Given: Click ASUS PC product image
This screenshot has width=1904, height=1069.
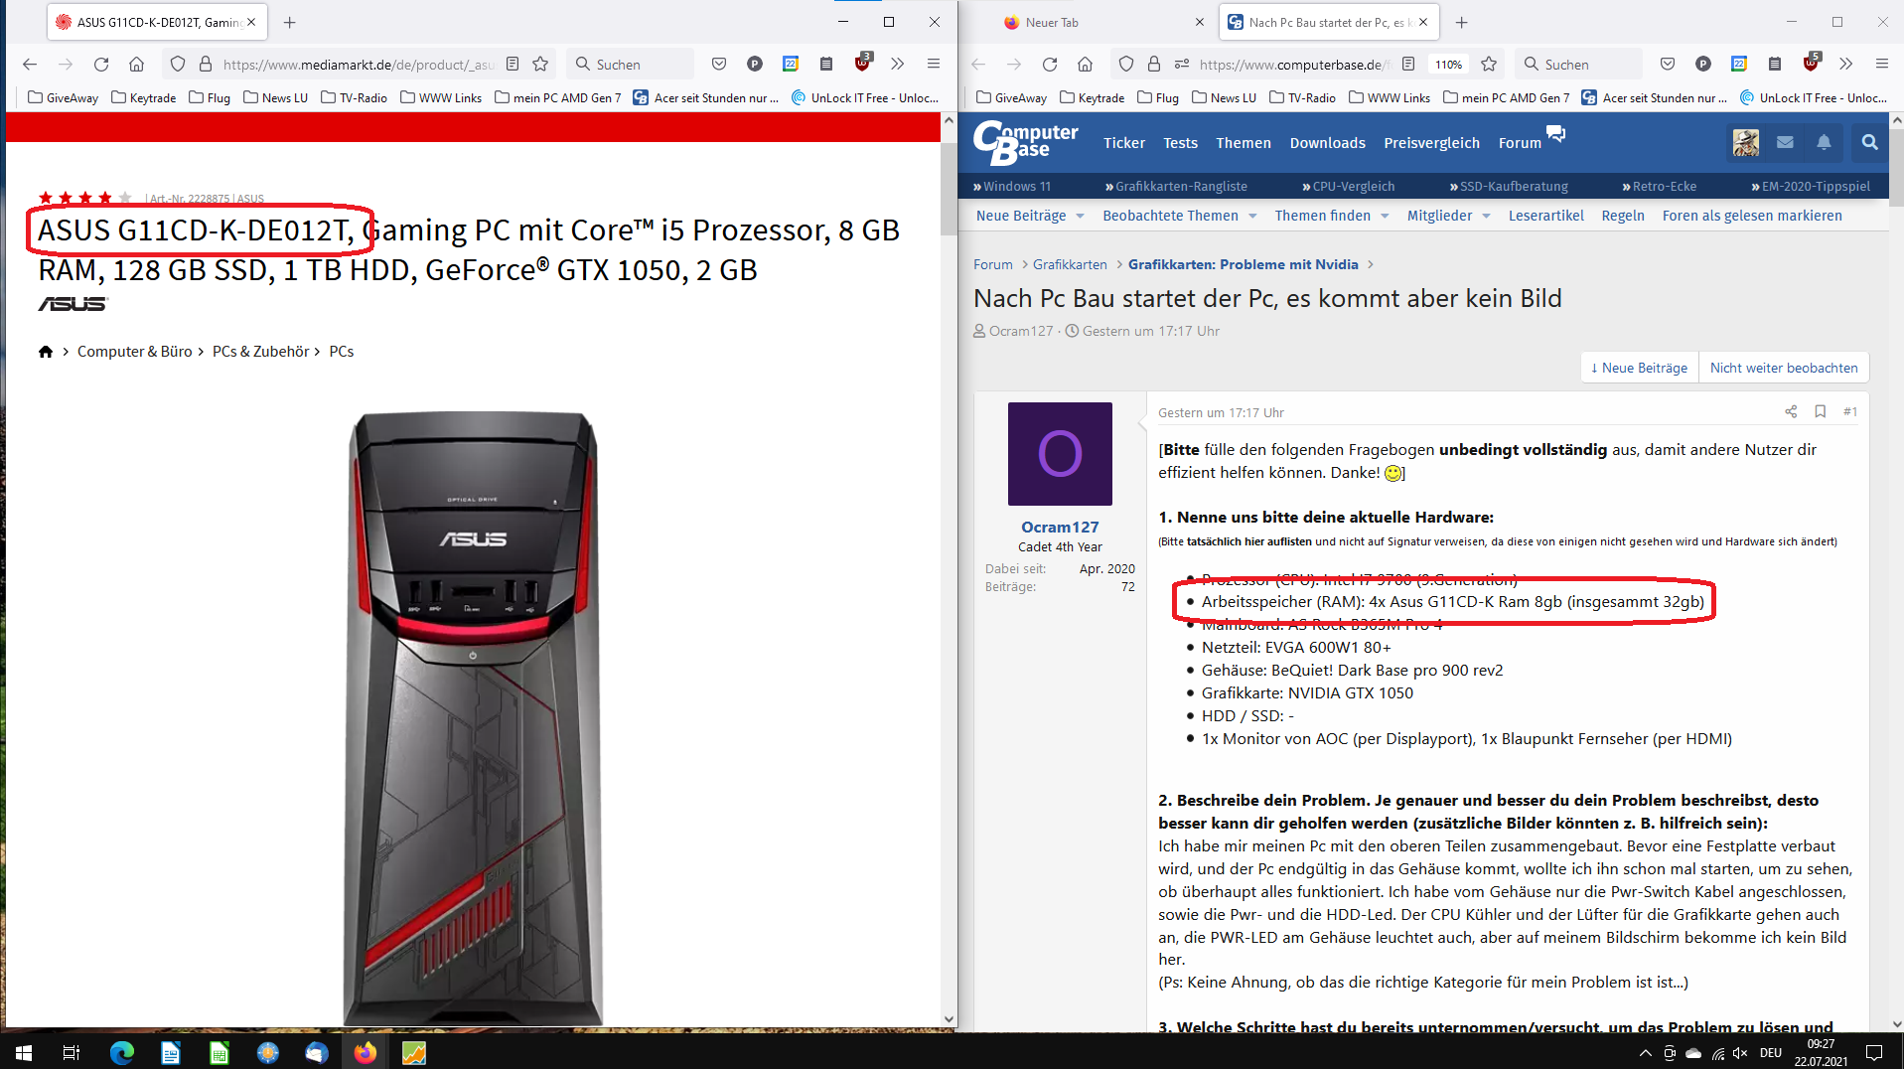Looking at the screenshot, I should coord(473,717).
